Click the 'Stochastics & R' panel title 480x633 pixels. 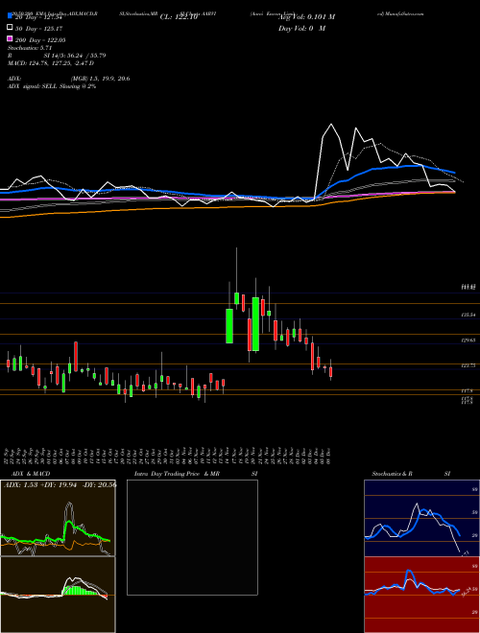(x=392, y=474)
